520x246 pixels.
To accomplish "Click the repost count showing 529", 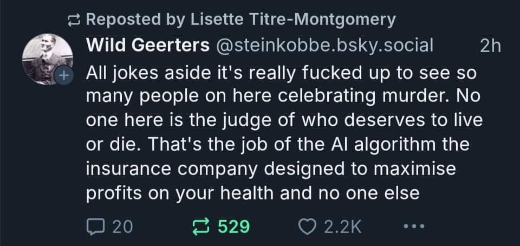I will pyautogui.click(x=233, y=227).
